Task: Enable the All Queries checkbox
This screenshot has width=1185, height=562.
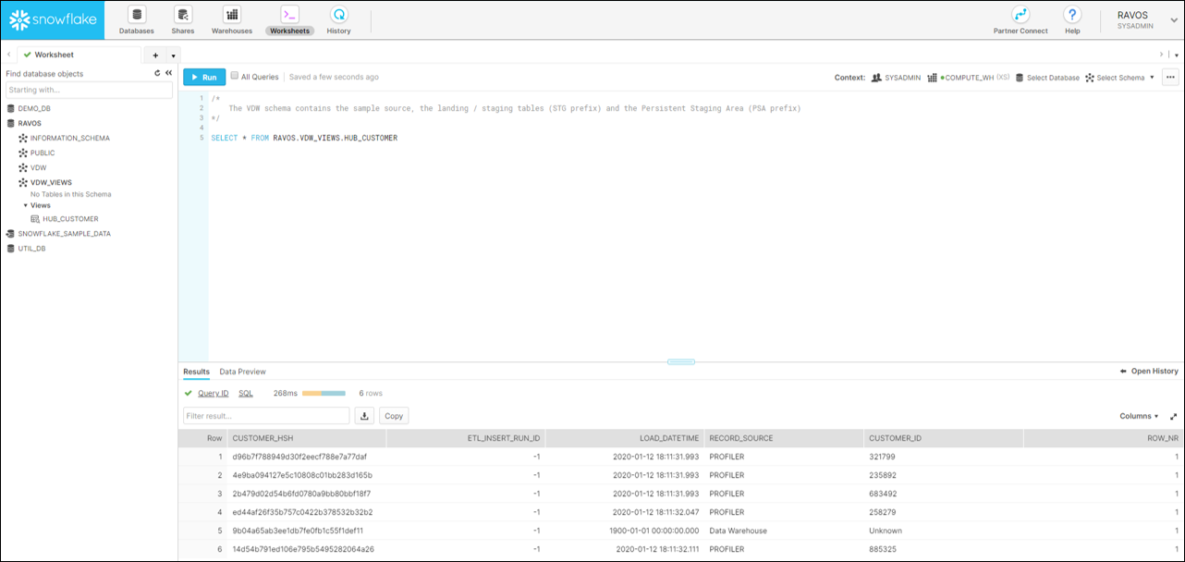Action: click(234, 76)
